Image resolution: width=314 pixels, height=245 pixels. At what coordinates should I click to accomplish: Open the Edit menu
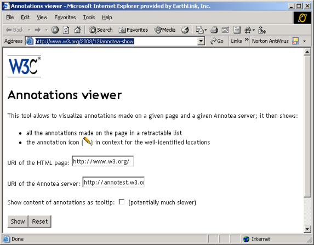[x=25, y=18]
